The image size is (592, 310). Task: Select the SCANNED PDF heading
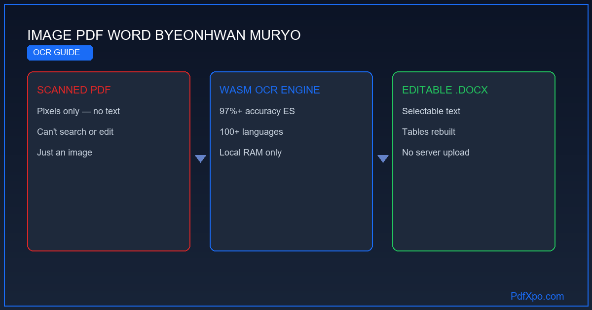(x=74, y=90)
